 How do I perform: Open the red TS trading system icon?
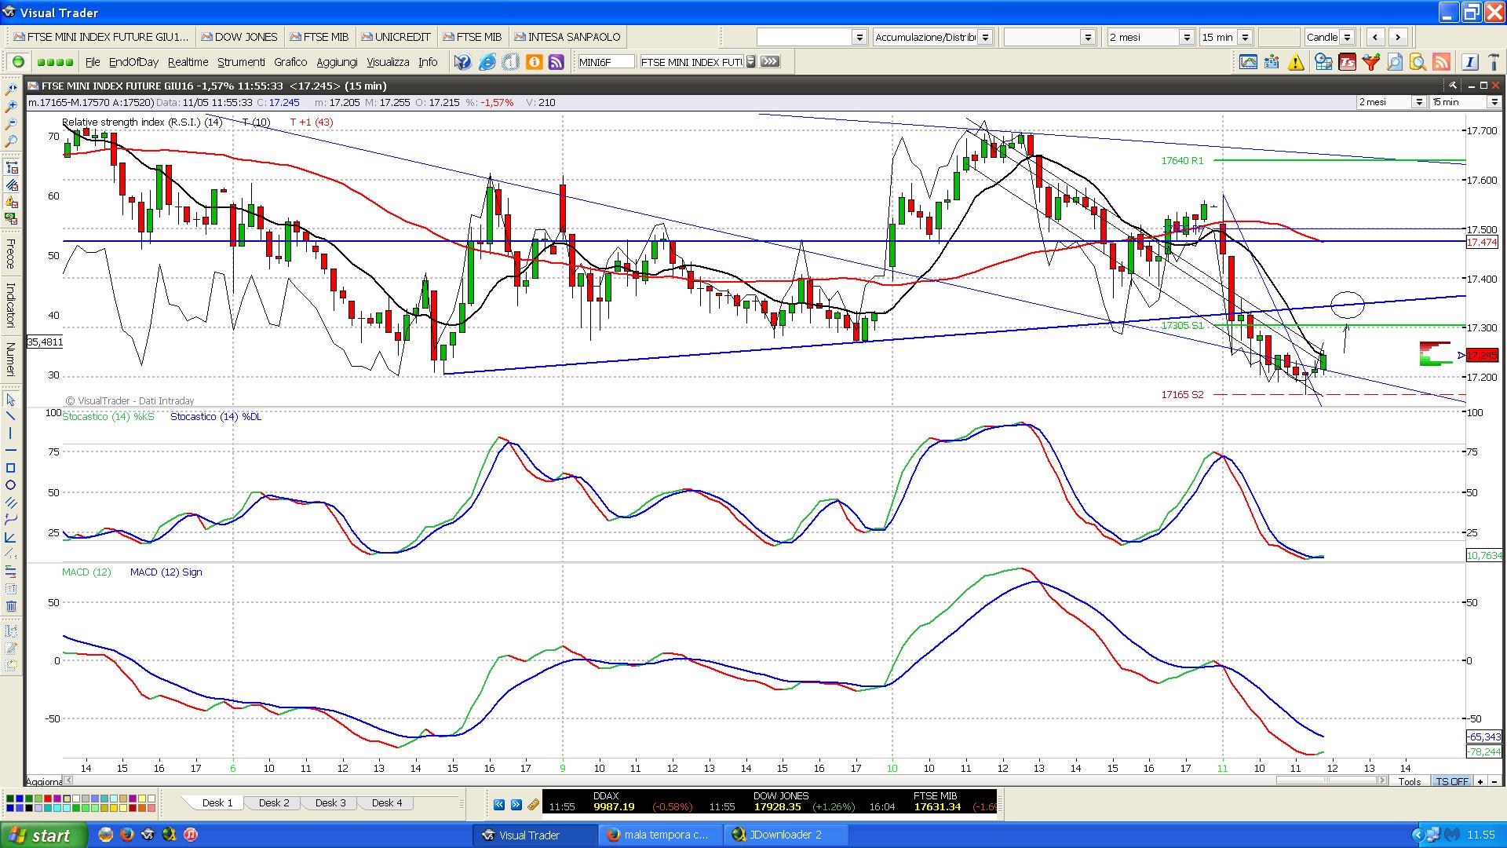click(x=1348, y=62)
